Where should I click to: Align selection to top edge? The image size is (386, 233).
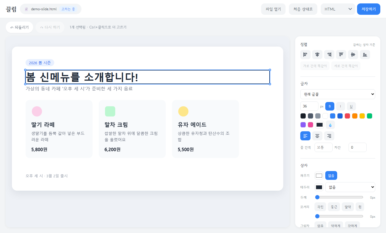coord(341,54)
